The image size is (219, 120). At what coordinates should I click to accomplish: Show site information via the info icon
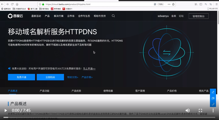pyautogui.click(x=40, y=4)
